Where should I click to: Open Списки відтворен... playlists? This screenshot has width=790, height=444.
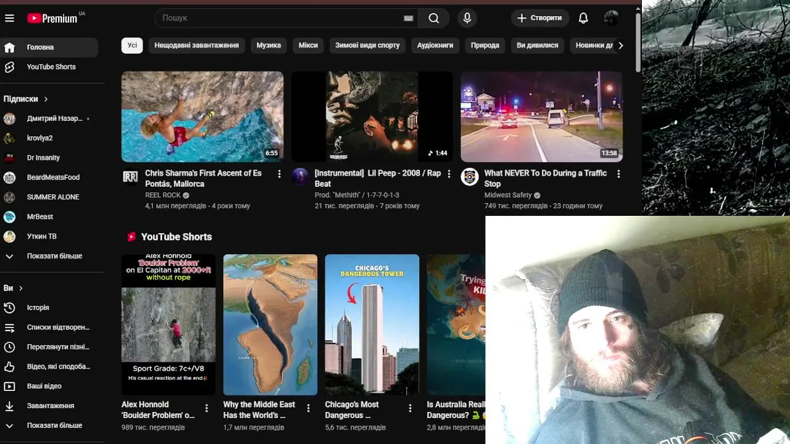(x=49, y=327)
